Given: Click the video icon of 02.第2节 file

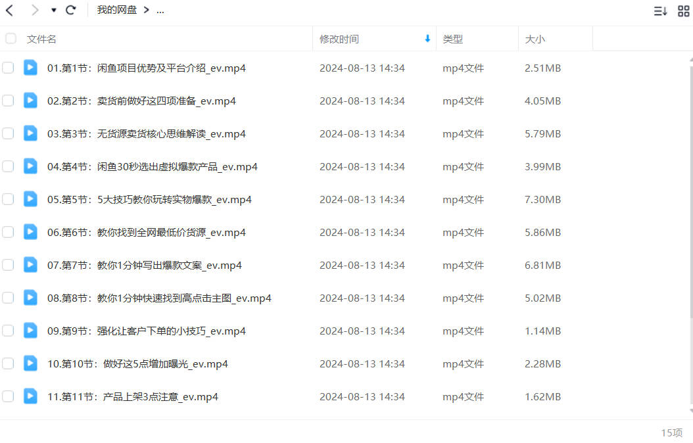Looking at the screenshot, I should [30, 101].
